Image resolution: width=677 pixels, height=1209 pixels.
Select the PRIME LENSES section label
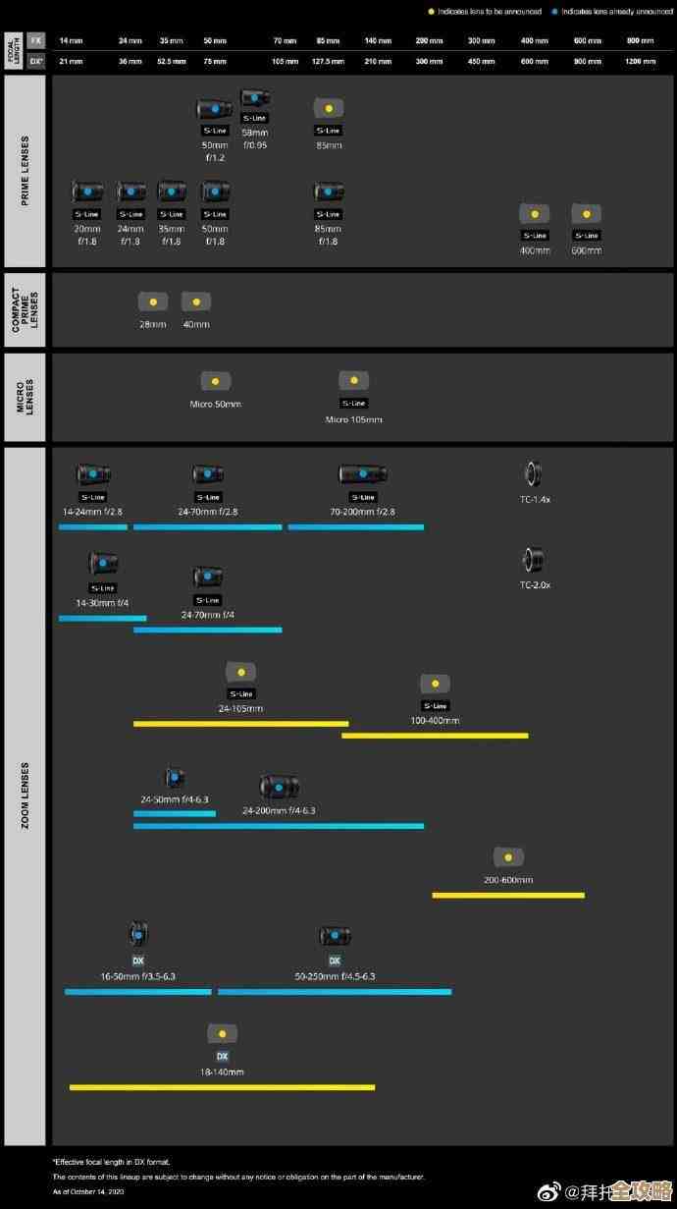[25, 171]
